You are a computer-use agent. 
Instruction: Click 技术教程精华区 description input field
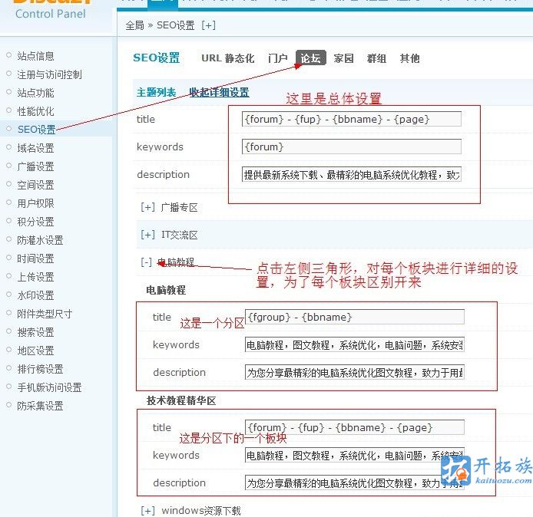click(355, 482)
